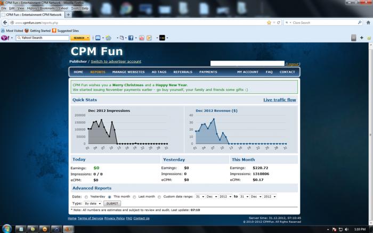
Task: Open the FAQ nav bar item
Action: 269,72
